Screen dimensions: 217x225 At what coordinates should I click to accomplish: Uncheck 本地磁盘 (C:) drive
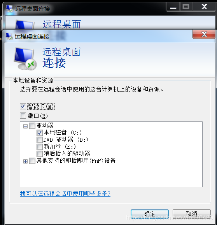[x=40, y=133]
